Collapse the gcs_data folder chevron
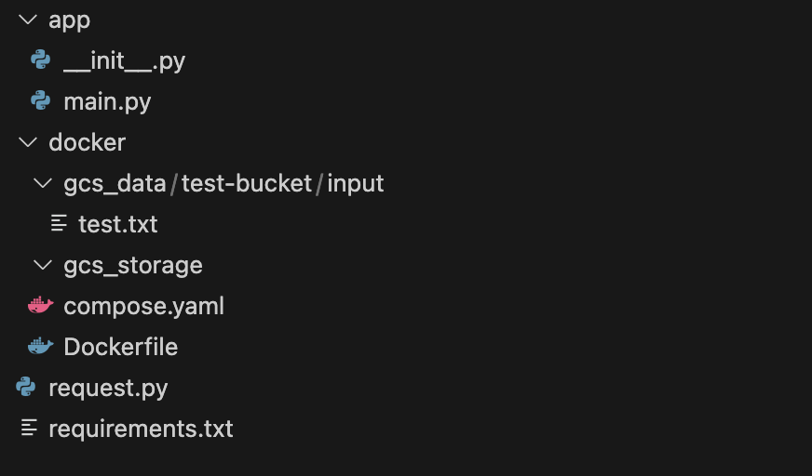812x476 pixels. click(42, 183)
